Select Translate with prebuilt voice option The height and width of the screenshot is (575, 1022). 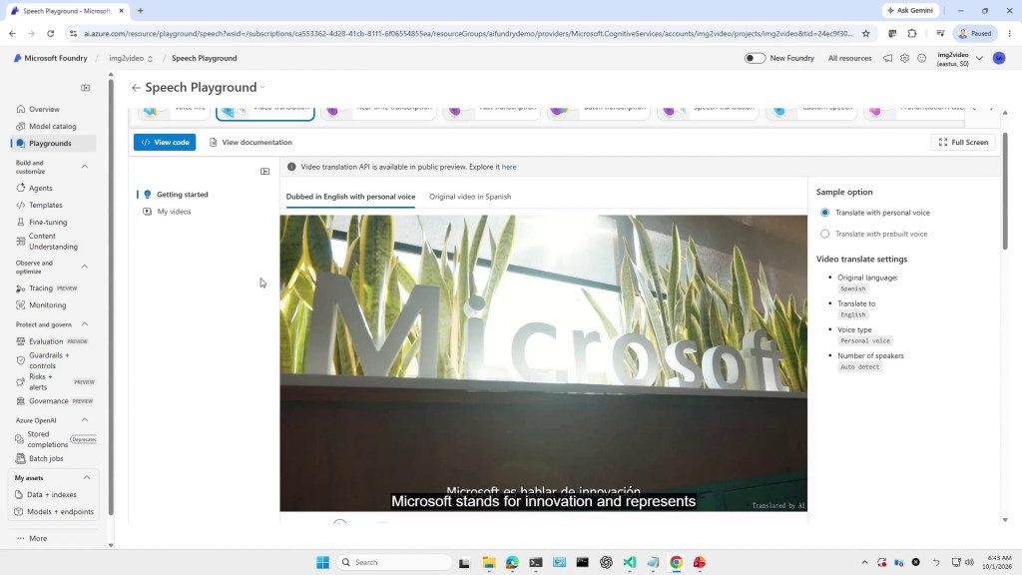pos(825,234)
